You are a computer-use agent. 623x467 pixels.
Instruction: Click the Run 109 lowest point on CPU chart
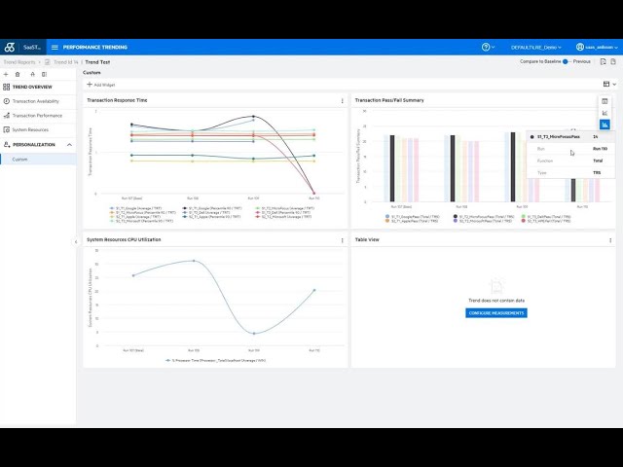(x=254, y=334)
